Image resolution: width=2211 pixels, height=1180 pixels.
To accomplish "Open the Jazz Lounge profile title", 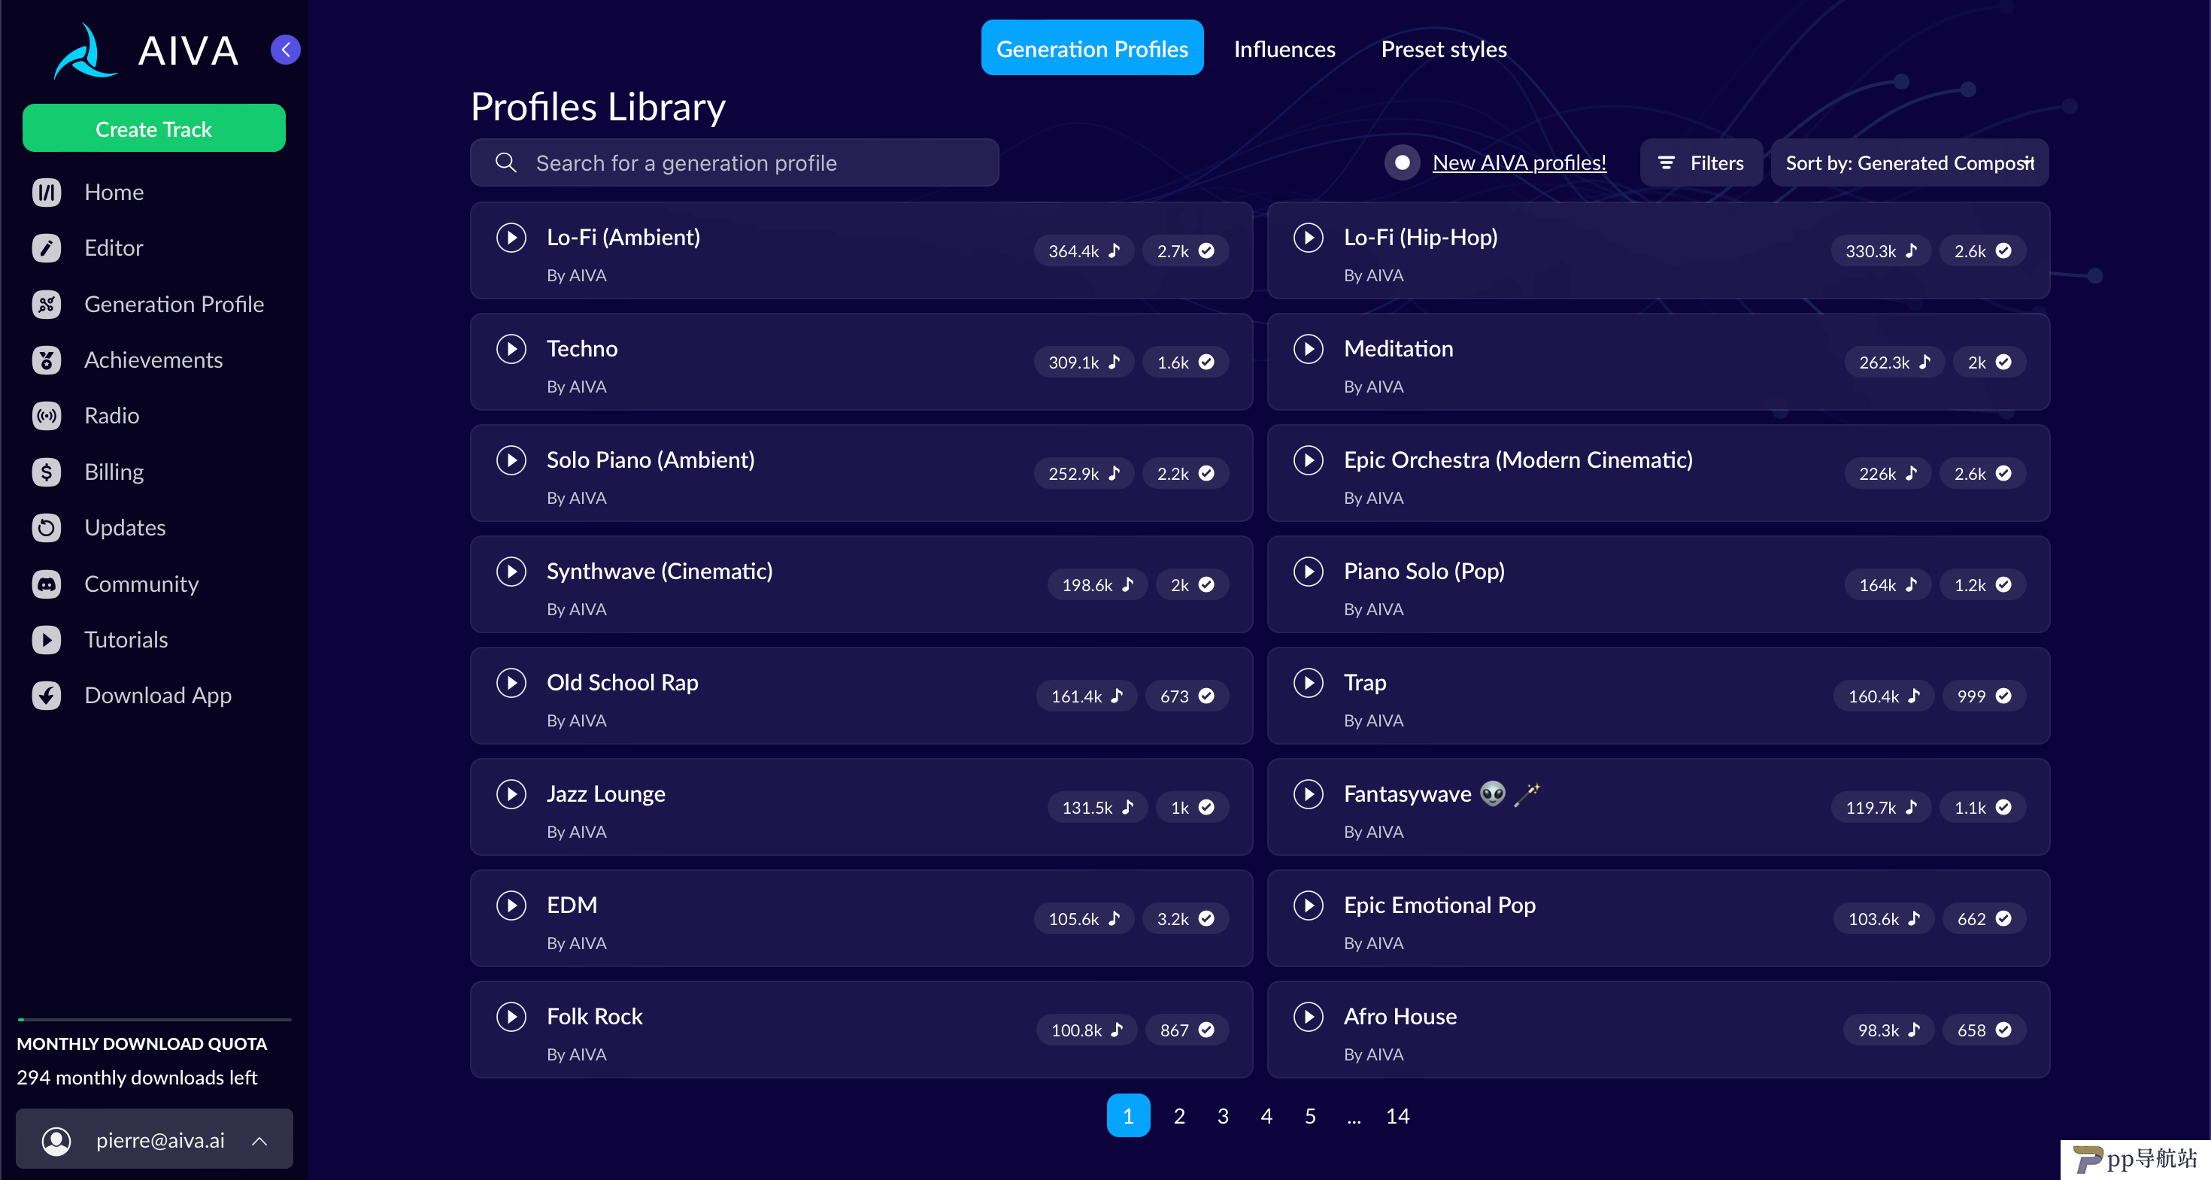I will point(606,794).
